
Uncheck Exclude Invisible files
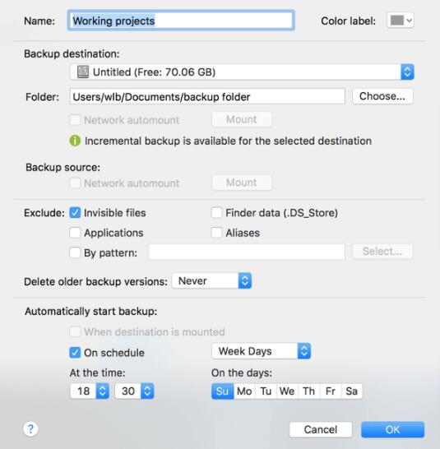75,213
